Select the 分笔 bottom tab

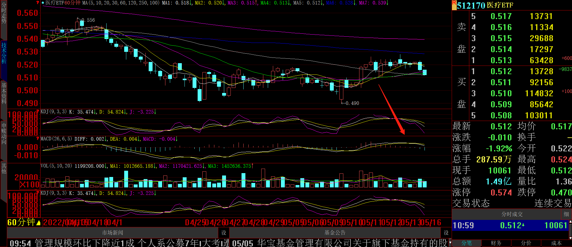pyautogui.click(x=467, y=243)
